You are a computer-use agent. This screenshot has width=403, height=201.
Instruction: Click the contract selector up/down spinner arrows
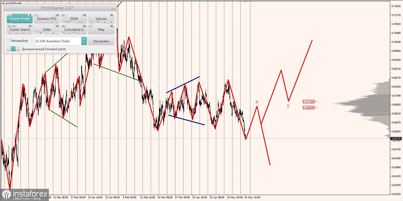84,41
